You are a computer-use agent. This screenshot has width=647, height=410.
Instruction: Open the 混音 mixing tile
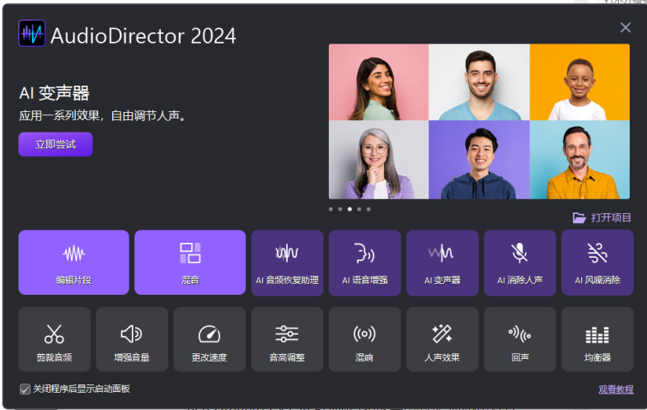tap(190, 262)
